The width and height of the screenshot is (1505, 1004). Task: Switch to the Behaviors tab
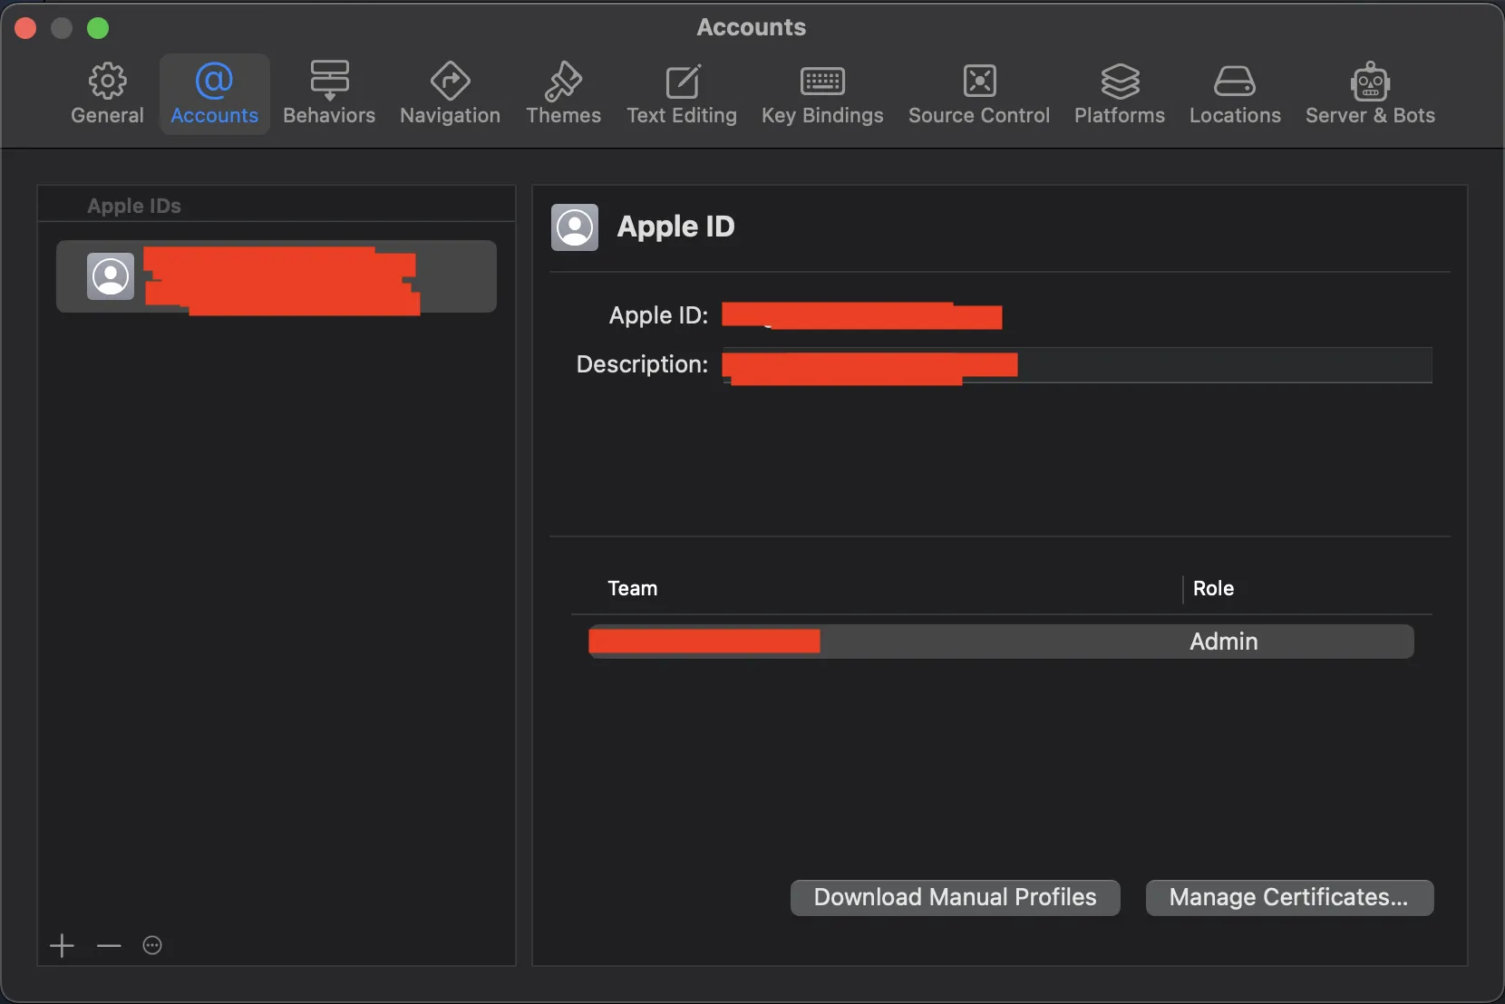329,94
